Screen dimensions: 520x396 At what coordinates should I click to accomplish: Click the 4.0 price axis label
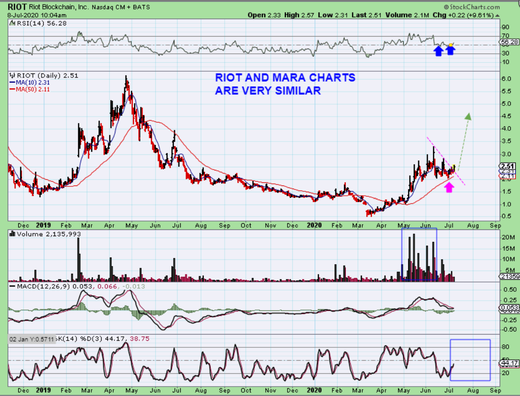pos(506,129)
